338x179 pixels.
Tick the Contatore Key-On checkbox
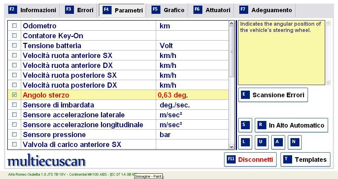(15, 36)
